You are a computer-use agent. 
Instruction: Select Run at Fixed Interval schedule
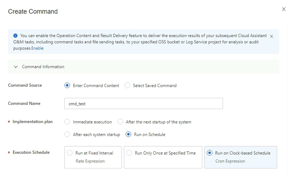tap(69, 153)
